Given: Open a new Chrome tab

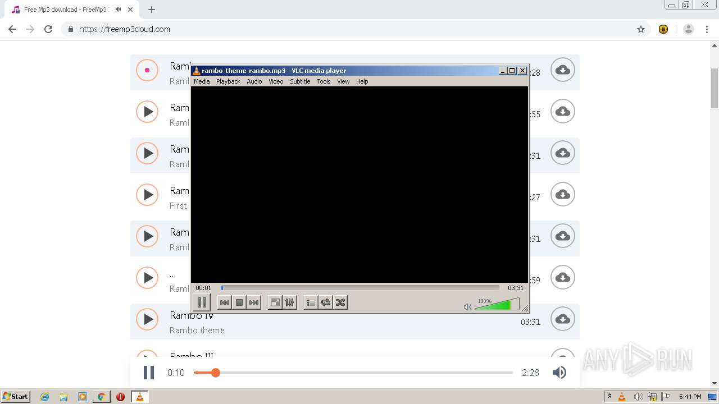Looking at the screenshot, I should pyautogui.click(x=152, y=10).
